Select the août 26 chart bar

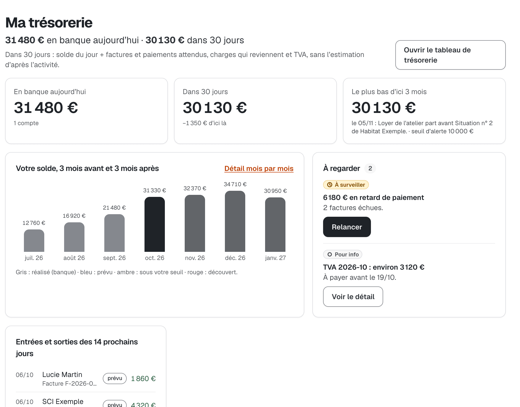[x=74, y=237]
